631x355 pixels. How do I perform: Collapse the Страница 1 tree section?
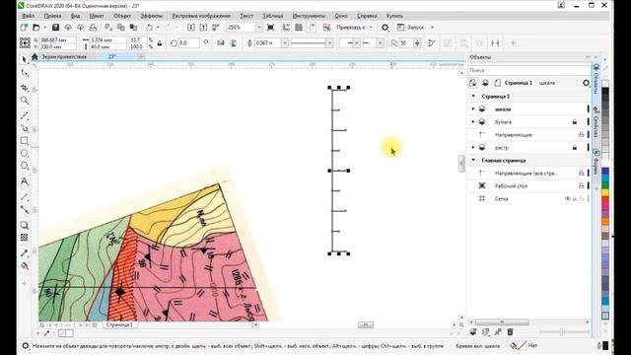tap(473, 97)
